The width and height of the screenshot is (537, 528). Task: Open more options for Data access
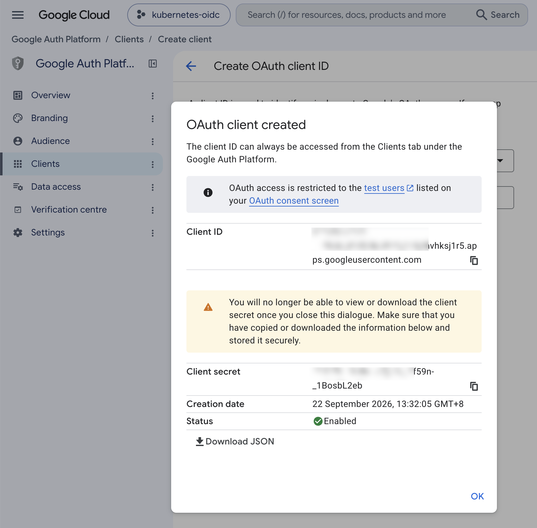click(x=153, y=187)
